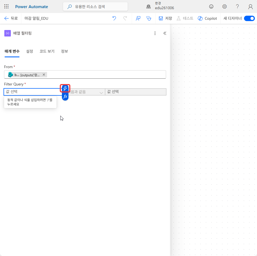Click the 배열 필터링 action icon
Viewport: 257px width, 256px height.
point(8,33)
